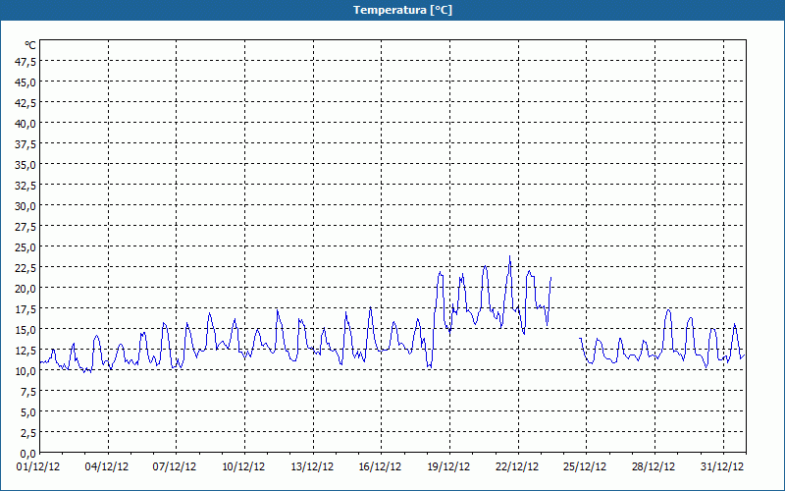
Task: Select the 25/12/12 date label
Action: coord(585,467)
